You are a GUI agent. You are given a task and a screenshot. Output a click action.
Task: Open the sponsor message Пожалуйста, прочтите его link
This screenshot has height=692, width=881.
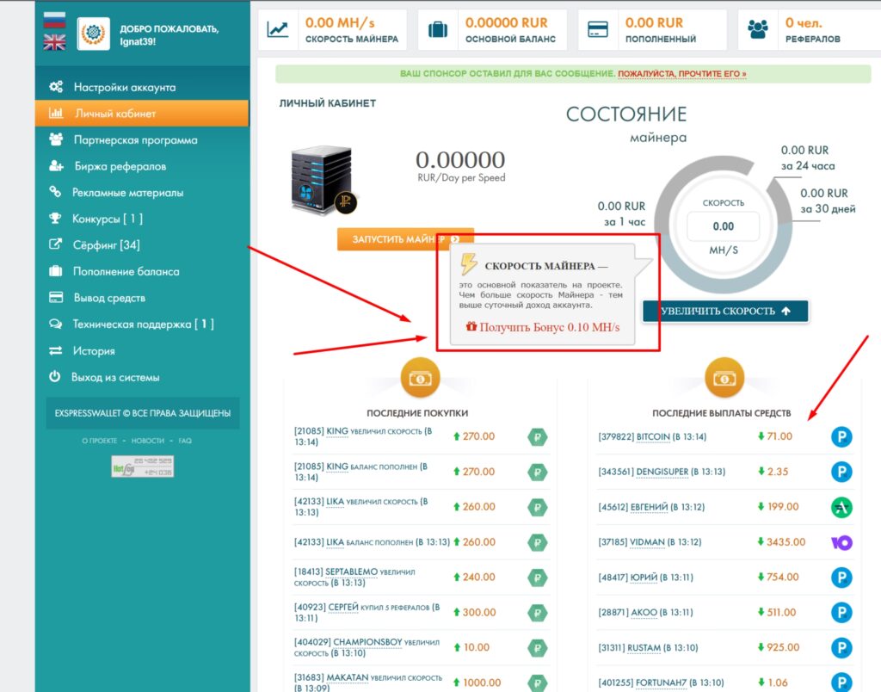[x=682, y=74]
